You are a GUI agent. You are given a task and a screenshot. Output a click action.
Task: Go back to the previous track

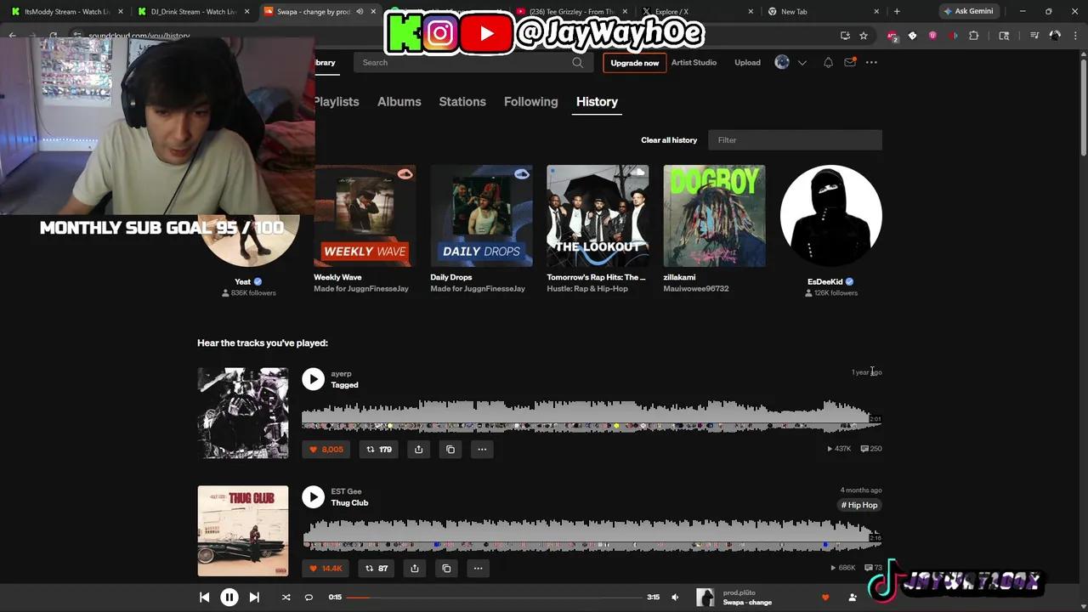[x=205, y=598]
